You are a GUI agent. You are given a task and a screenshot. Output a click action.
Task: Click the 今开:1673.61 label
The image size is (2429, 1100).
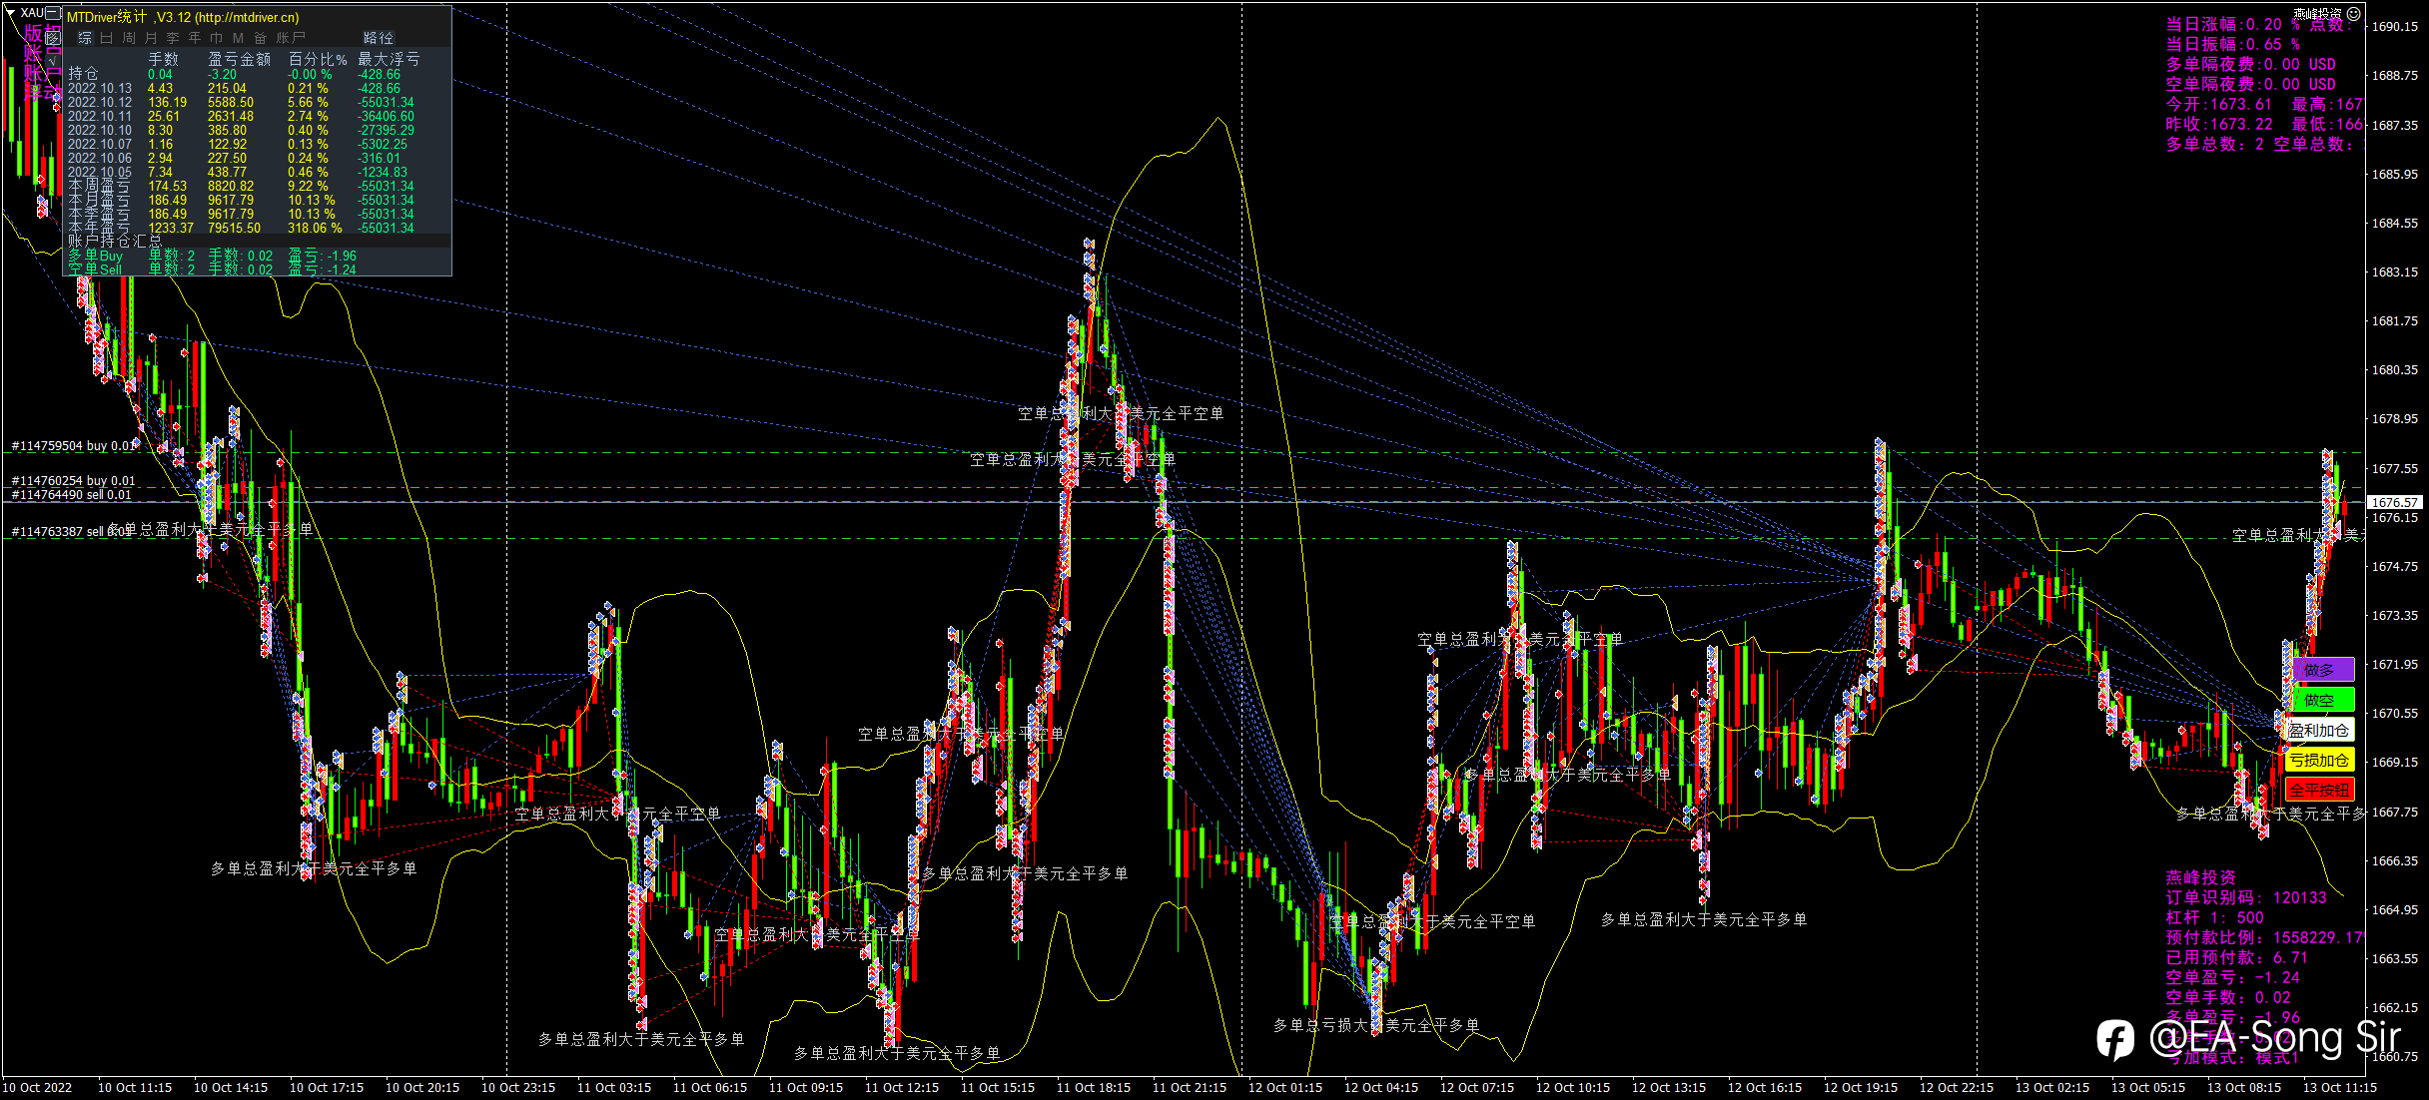click(2219, 104)
